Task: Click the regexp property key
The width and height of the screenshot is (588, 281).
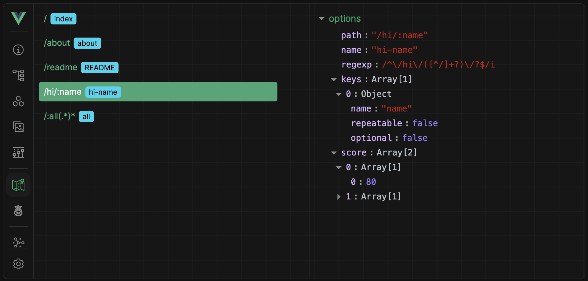Action: point(356,65)
